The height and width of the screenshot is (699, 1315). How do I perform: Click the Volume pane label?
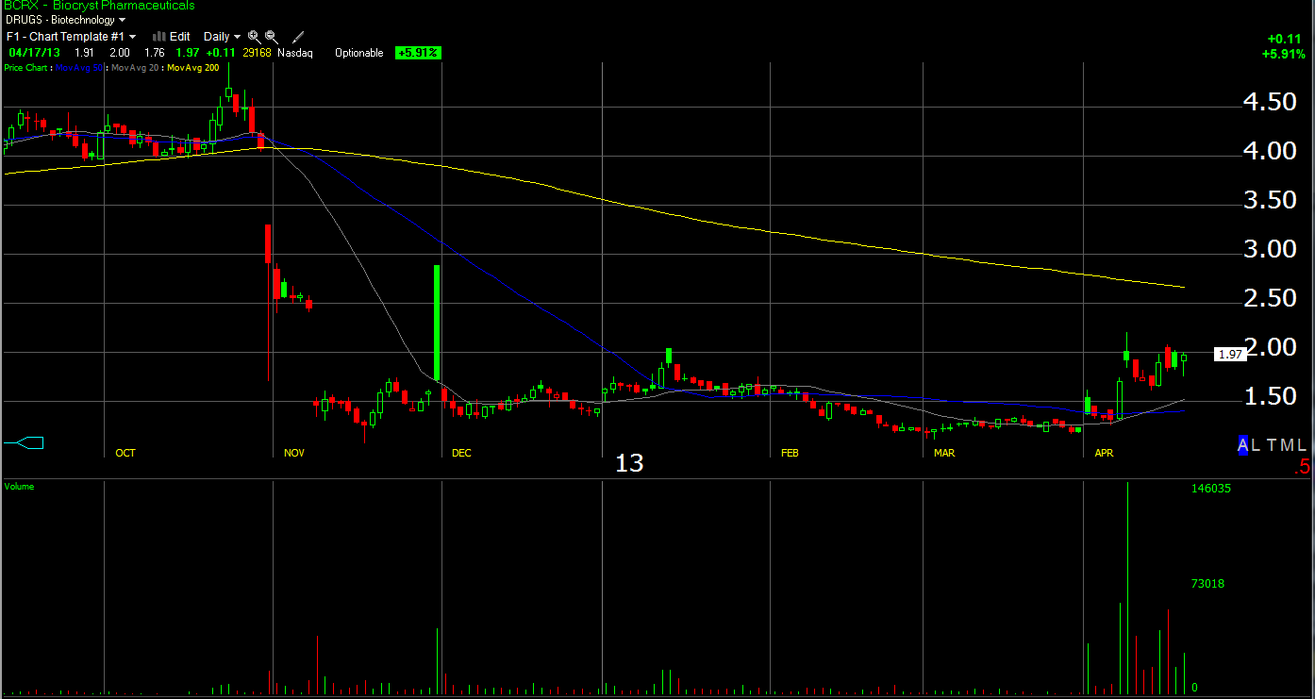coord(19,487)
